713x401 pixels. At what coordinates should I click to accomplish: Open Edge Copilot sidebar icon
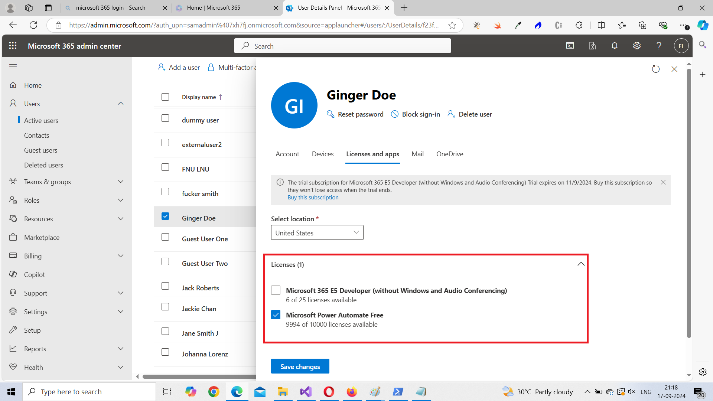tap(703, 25)
